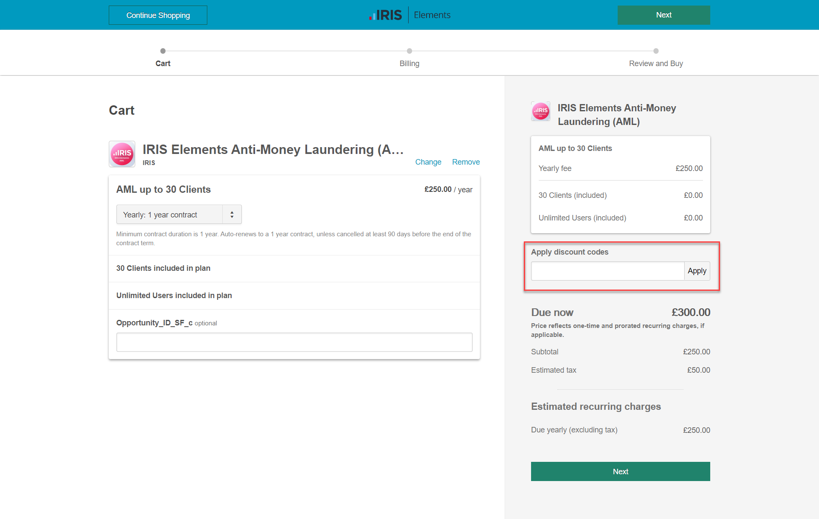Viewport: 819px width, 519px height.
Task: Click the Estimated tax £50.00 value
Action: (698, 370)
